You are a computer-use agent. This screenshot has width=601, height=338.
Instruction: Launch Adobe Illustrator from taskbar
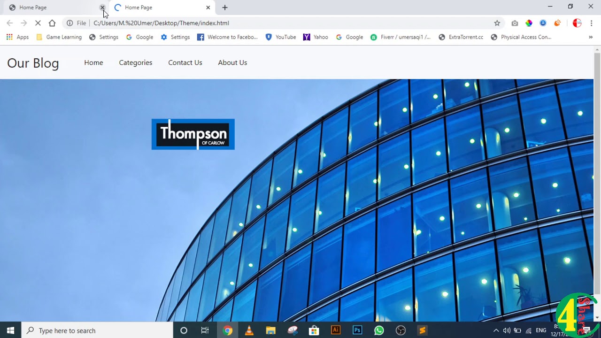pos(336,330)
